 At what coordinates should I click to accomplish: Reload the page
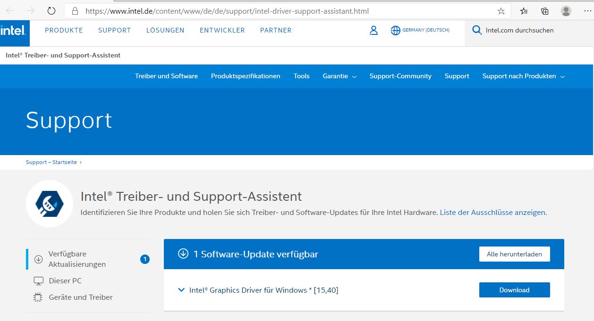coord(51,11)
